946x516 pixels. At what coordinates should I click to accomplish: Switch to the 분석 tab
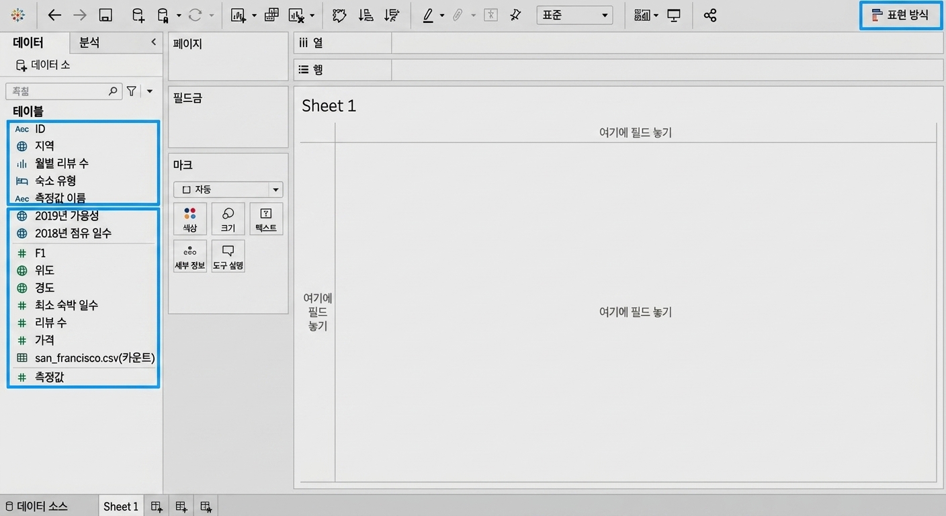[89, 42]
